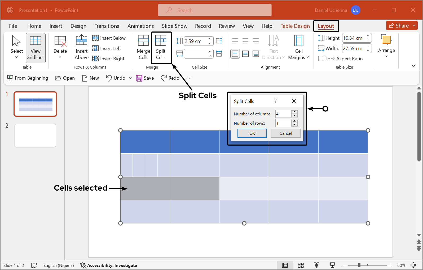Click the Search box
The image size is (423, 270).
pyautogui.click(x=215, y=10)
